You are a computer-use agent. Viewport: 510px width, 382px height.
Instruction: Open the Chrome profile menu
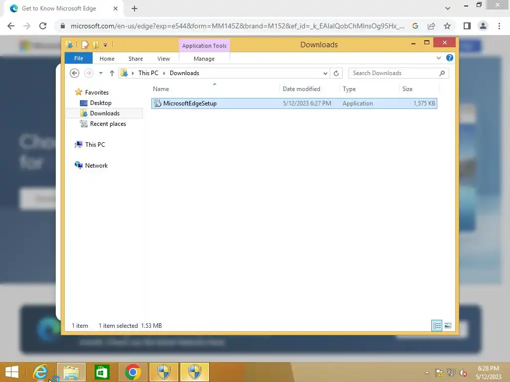(x=483, y=26)
